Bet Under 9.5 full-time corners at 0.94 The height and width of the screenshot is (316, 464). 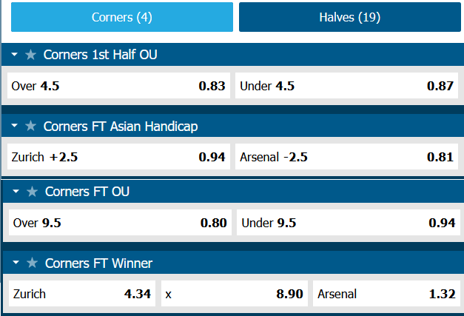coord(348,223)
